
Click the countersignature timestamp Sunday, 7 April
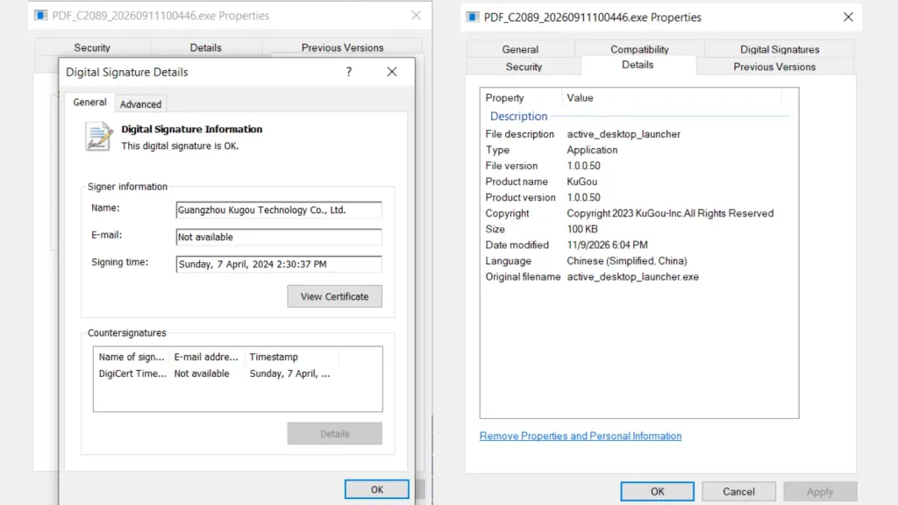[x=289, y=373]
